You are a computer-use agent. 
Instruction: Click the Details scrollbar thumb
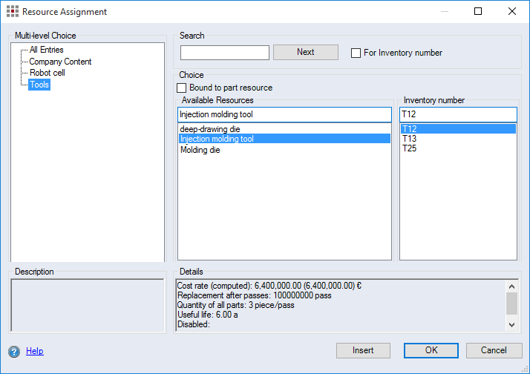coord(511,304)
